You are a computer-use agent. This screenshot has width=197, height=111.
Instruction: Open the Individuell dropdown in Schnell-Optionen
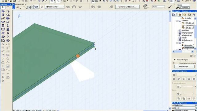[185, 105]
